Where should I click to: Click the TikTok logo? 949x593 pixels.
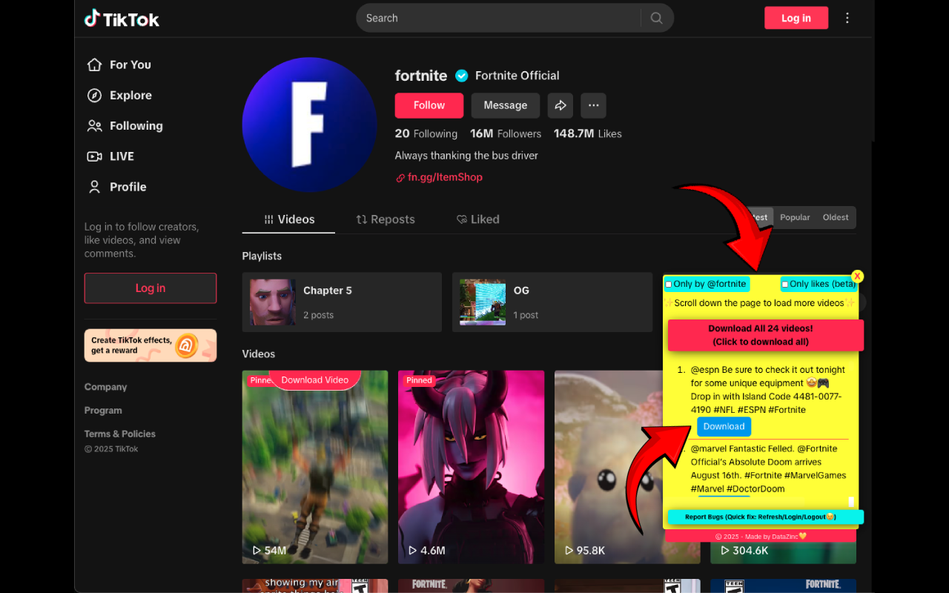click(122, 19)
